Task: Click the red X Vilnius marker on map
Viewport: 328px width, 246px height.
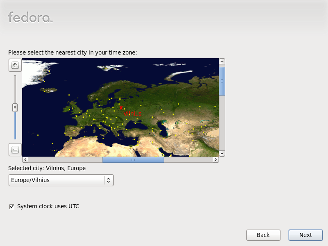Action: (121, 108)
